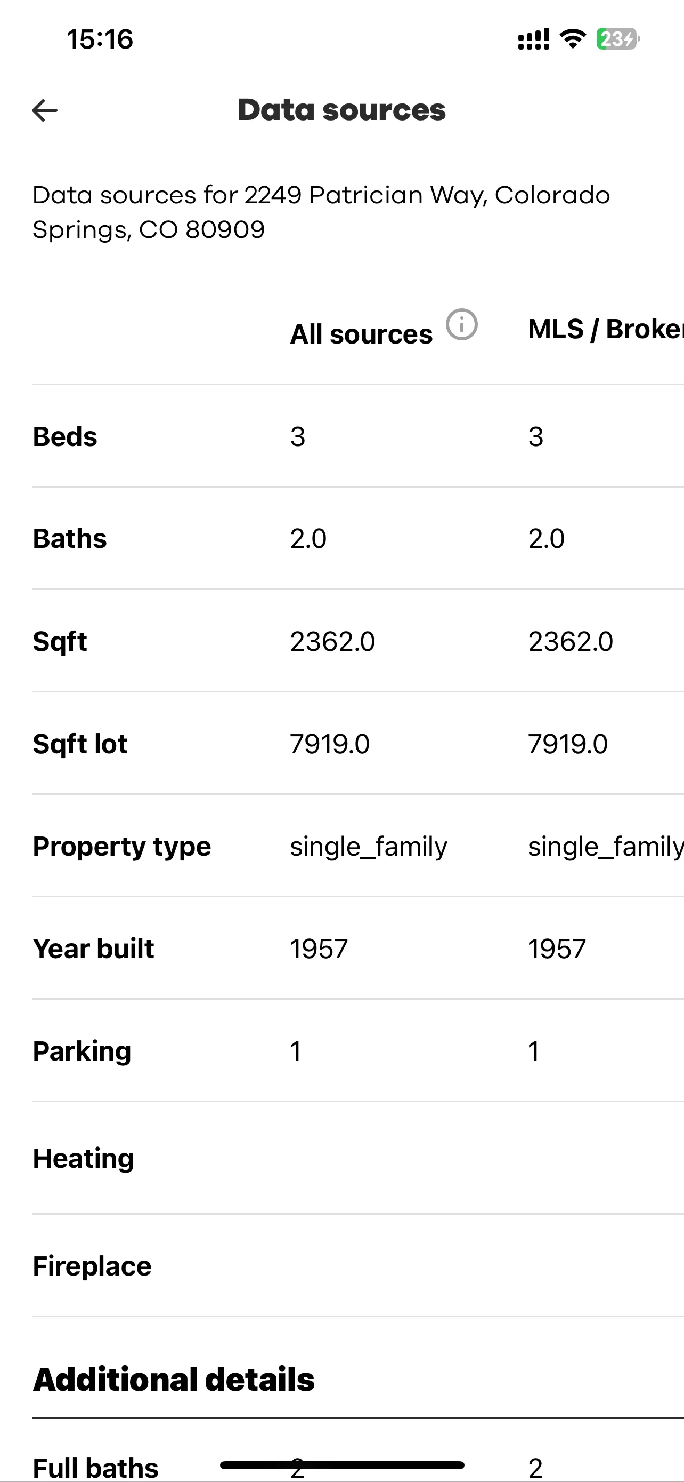Select the All sources Sqft value 2362.0
684x1482 pixels.
[x=332, y=641]
